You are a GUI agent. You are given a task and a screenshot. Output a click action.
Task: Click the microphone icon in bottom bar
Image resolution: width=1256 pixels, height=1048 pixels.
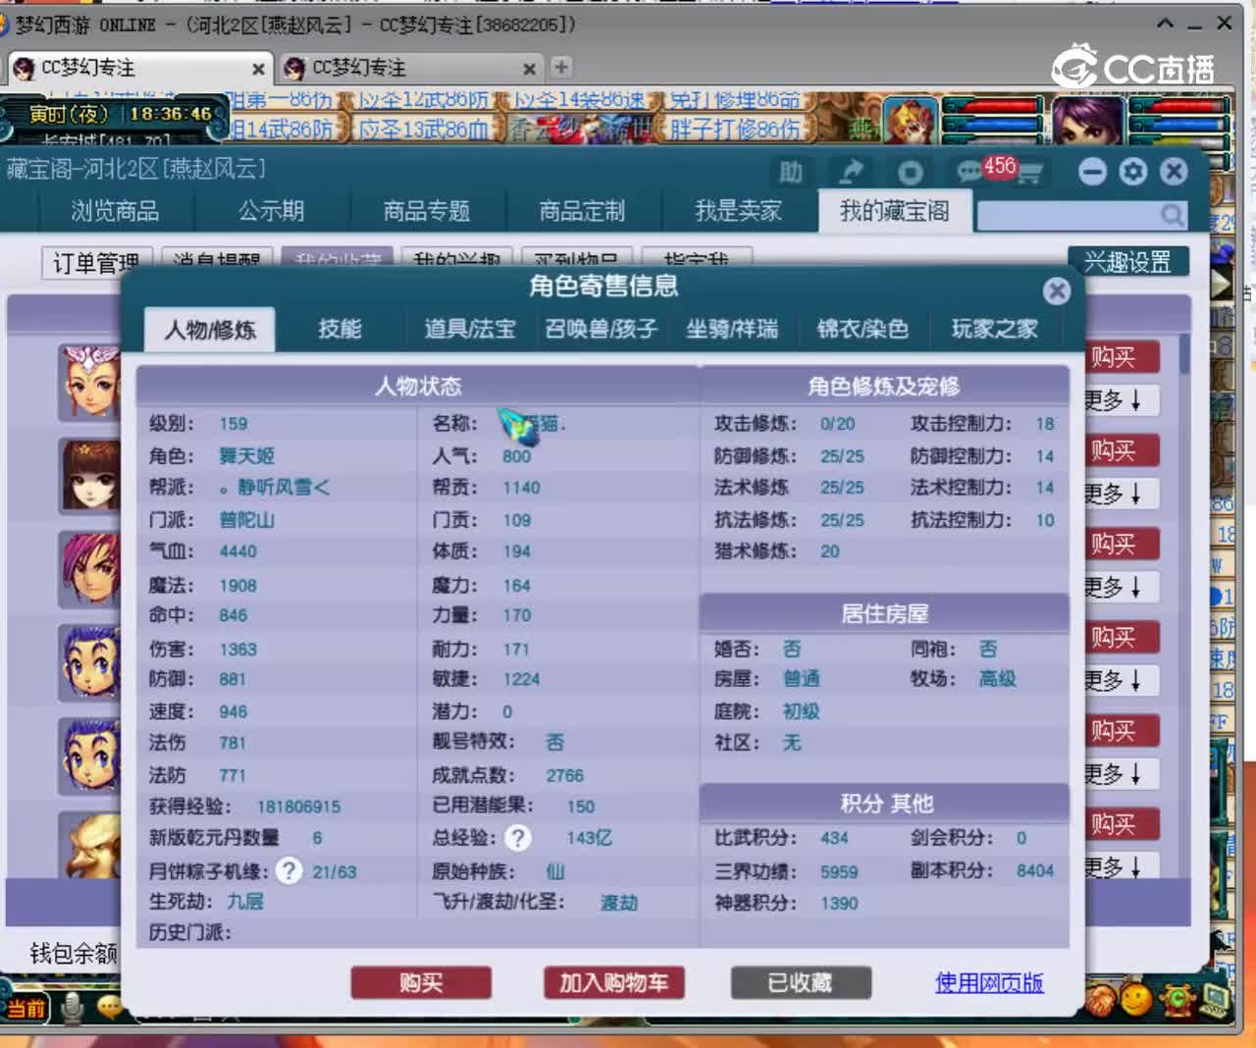(71, 1007)
